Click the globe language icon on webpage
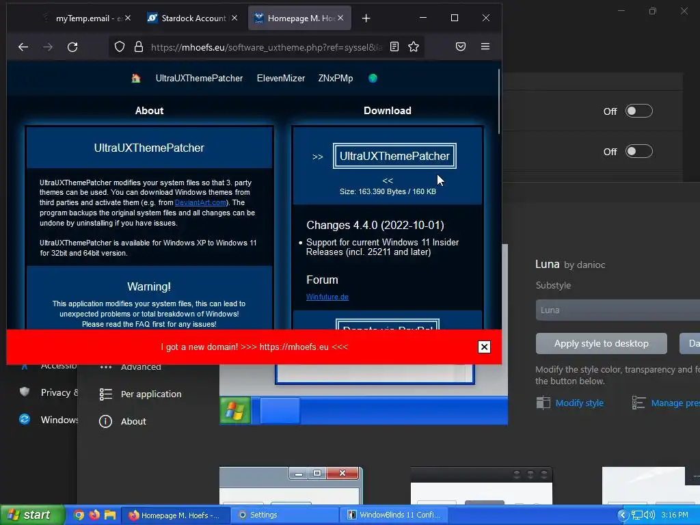The height and width of the screenshot is (525, 700). point(373,79)
